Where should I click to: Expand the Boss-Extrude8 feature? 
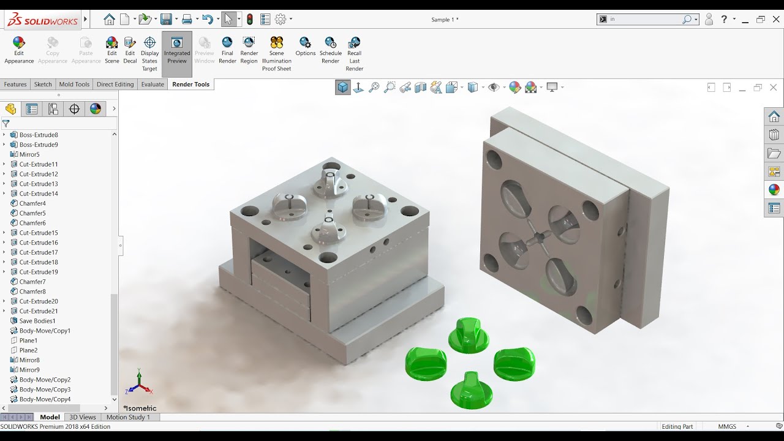coord(4,135)
